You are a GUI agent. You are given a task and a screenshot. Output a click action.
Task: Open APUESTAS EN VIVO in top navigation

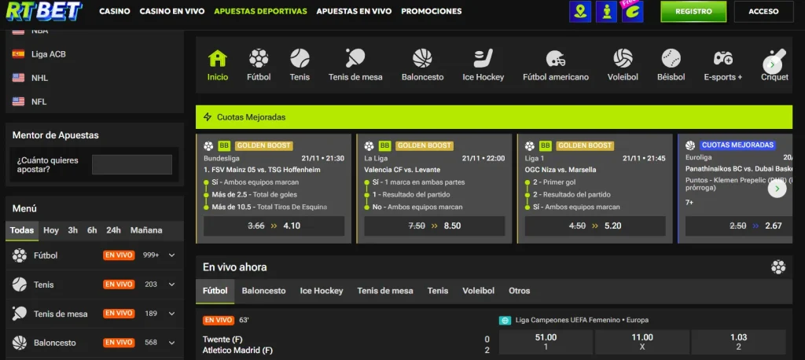click(x=354, y=11)
